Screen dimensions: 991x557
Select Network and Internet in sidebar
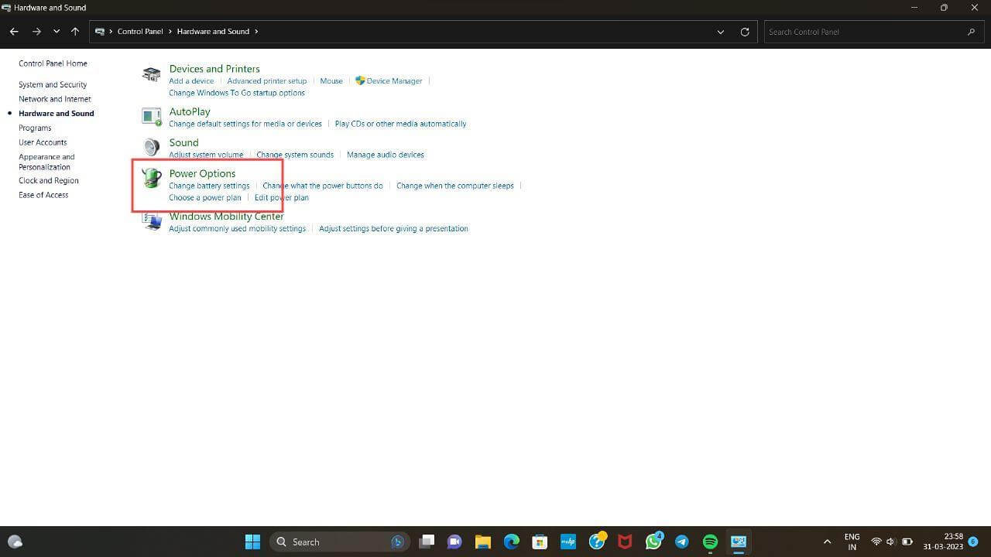point(55,99)
